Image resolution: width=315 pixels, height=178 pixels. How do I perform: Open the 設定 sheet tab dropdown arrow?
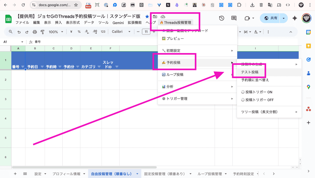click(45, 174)
